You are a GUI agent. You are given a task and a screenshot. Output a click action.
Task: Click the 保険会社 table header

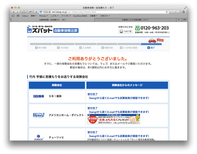click(x=57, y=85)
